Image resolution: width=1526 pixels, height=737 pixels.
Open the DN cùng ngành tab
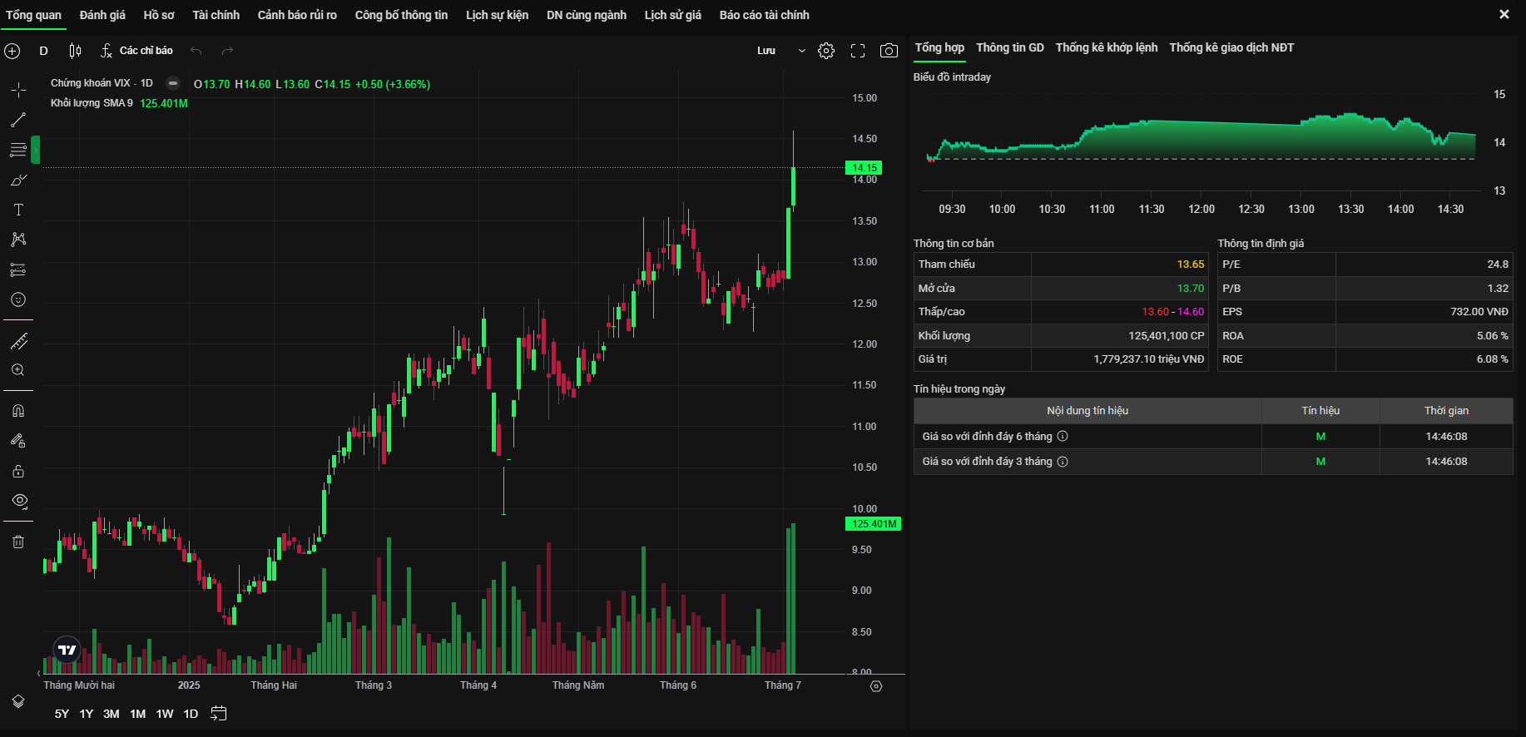(587, 15)
